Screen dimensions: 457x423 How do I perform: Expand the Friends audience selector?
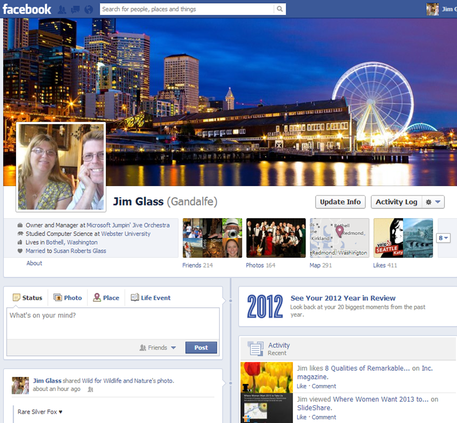tap(158, 348)
